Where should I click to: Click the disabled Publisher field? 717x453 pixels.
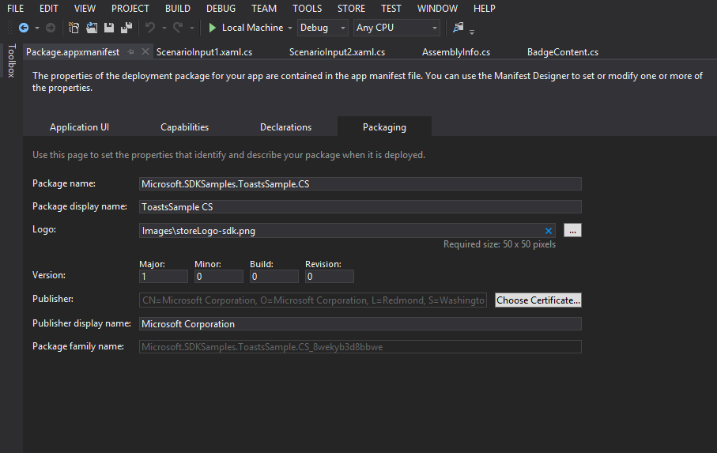coord(313,300)
